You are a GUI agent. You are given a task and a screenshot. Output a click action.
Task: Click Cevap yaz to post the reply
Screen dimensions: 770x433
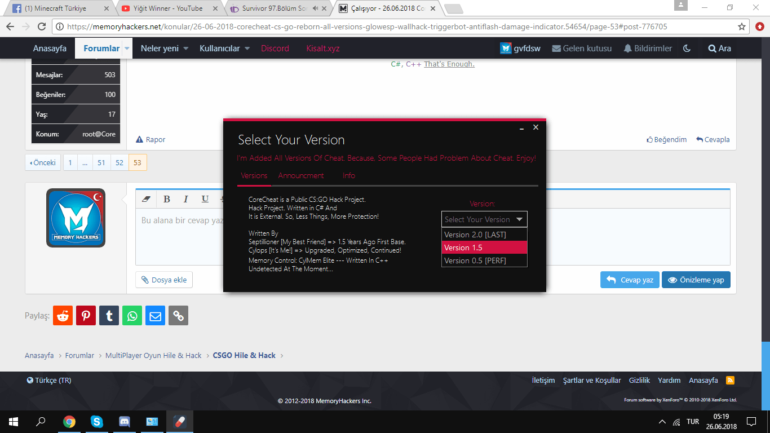point(630,280)
